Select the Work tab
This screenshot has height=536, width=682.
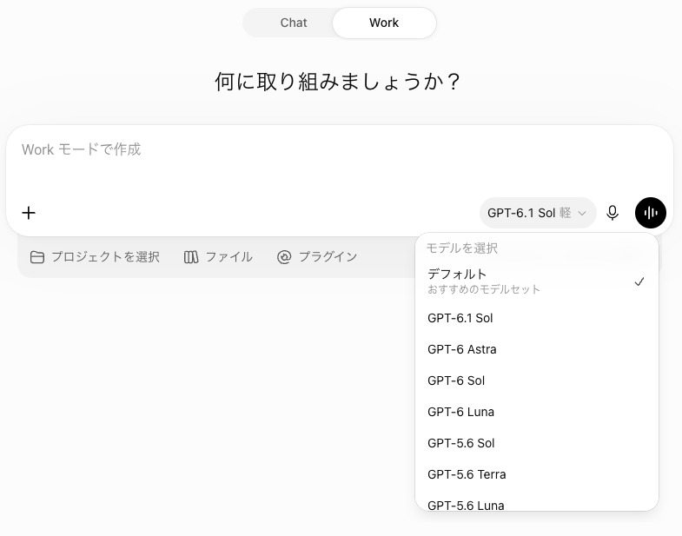[384, 23]
